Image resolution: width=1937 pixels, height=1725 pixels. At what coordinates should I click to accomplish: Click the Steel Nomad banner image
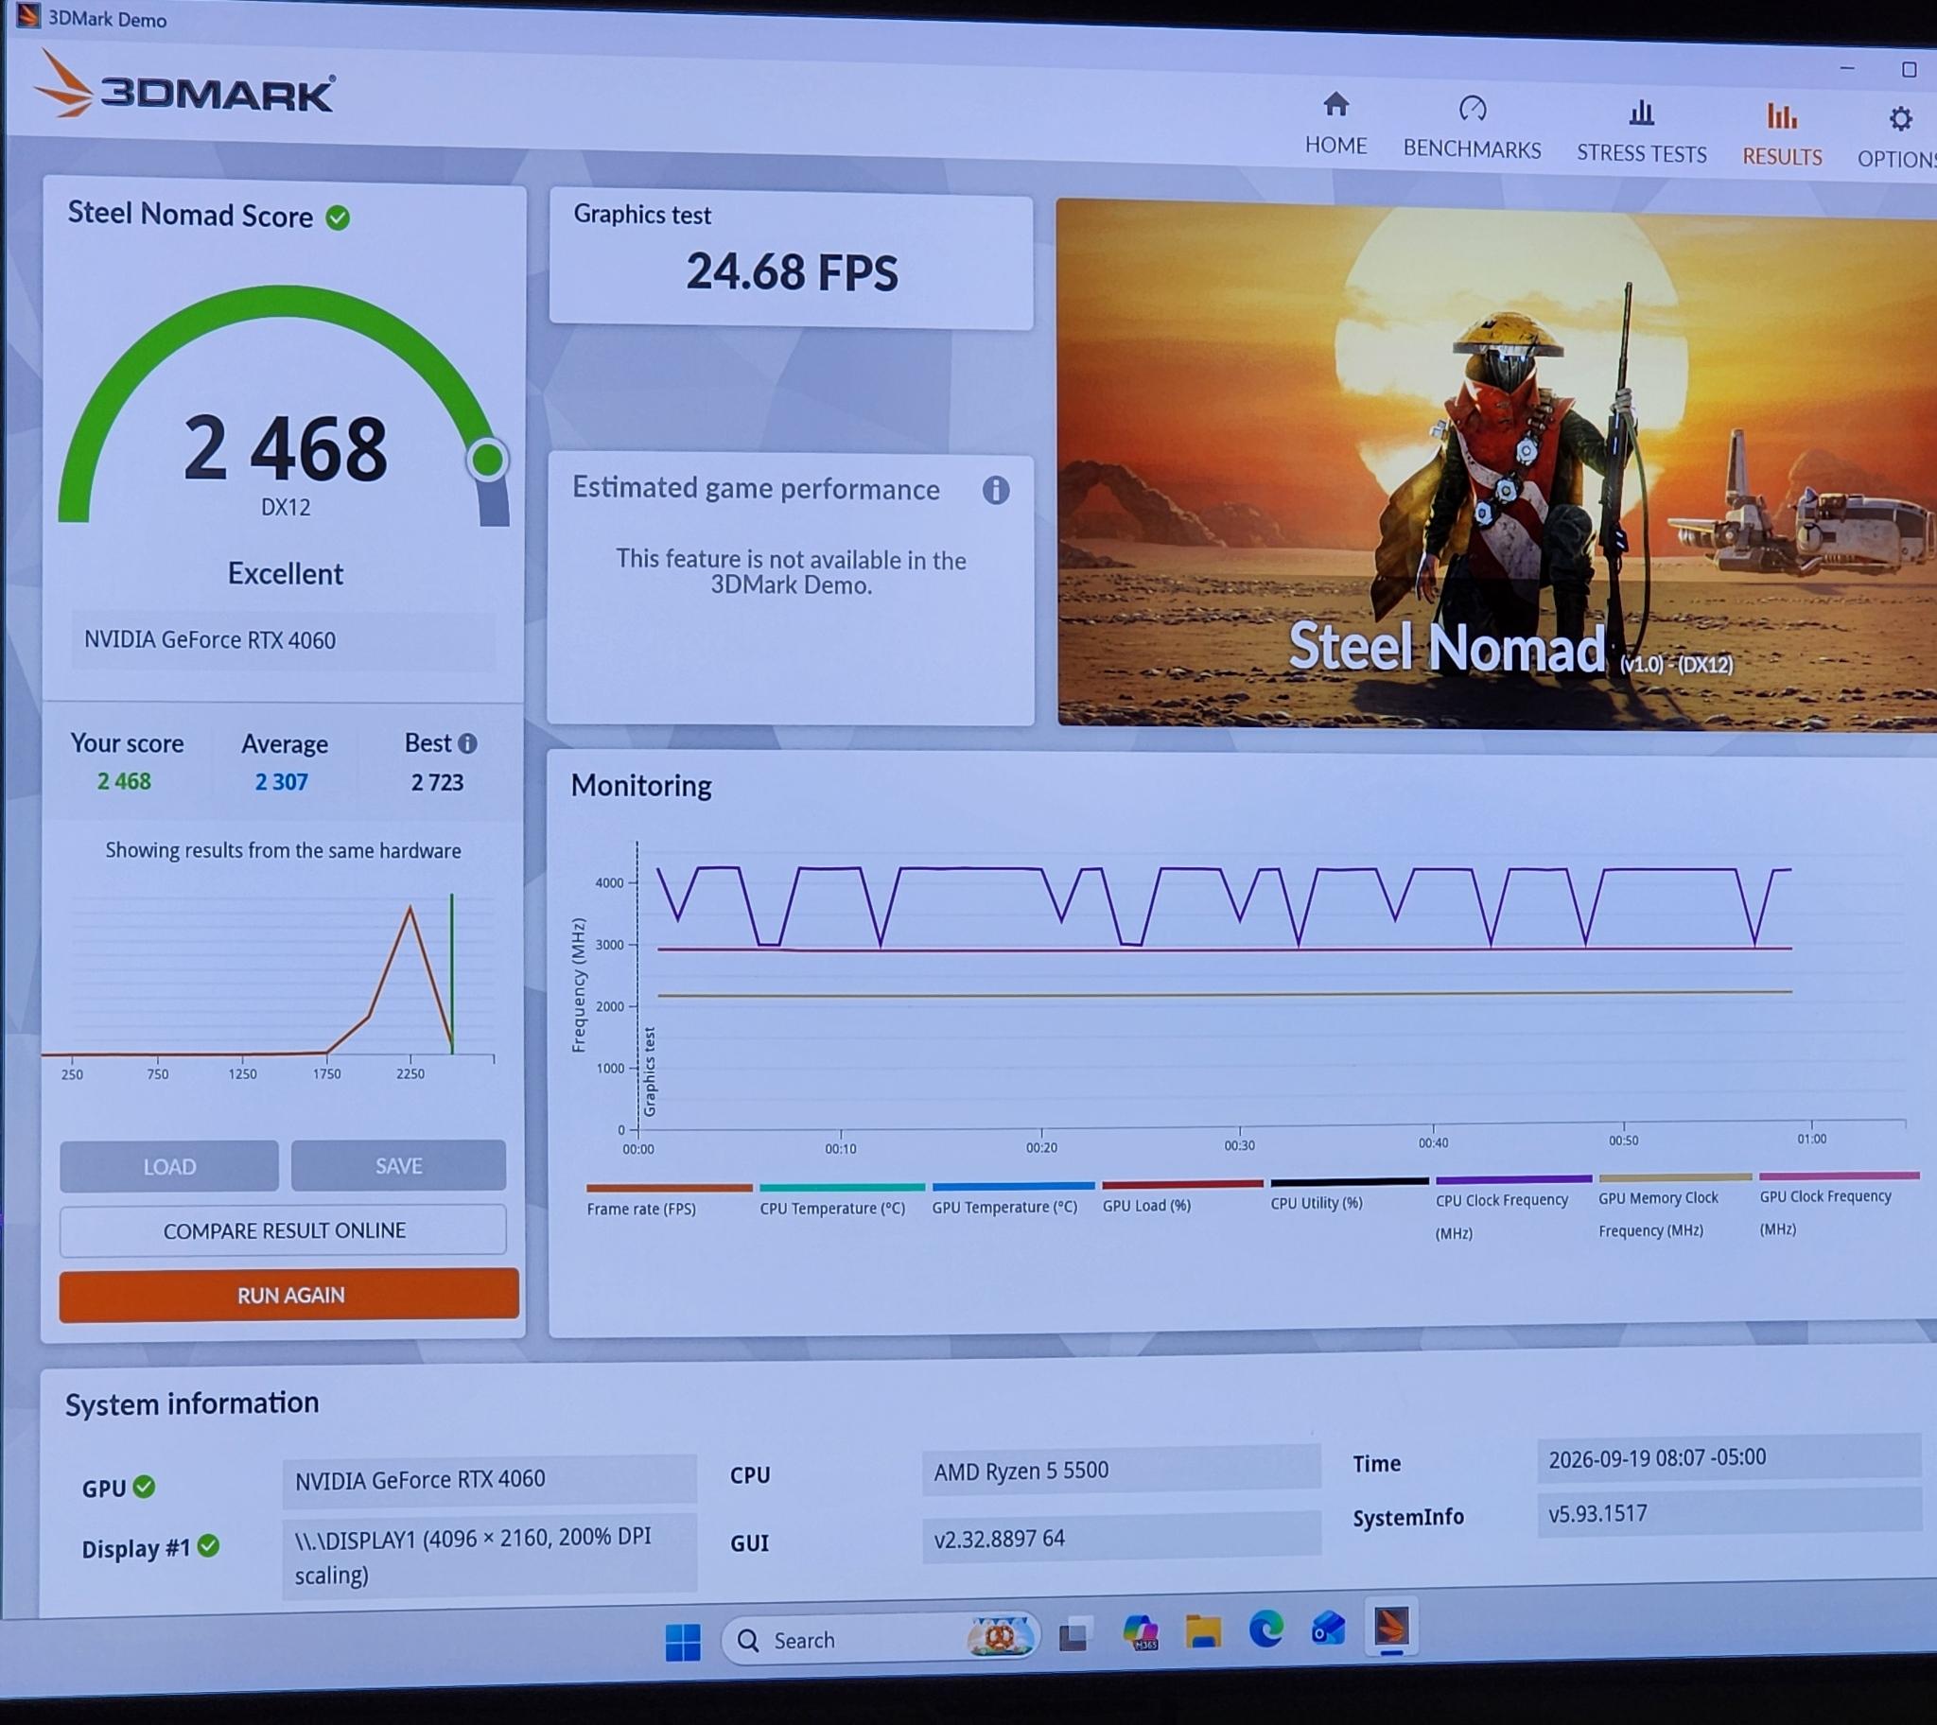click(1497, 466)
